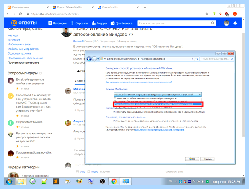Screen dimensions: 249x189
Task: Open the Программное обеспечение category link
Action: pos(25,58)
